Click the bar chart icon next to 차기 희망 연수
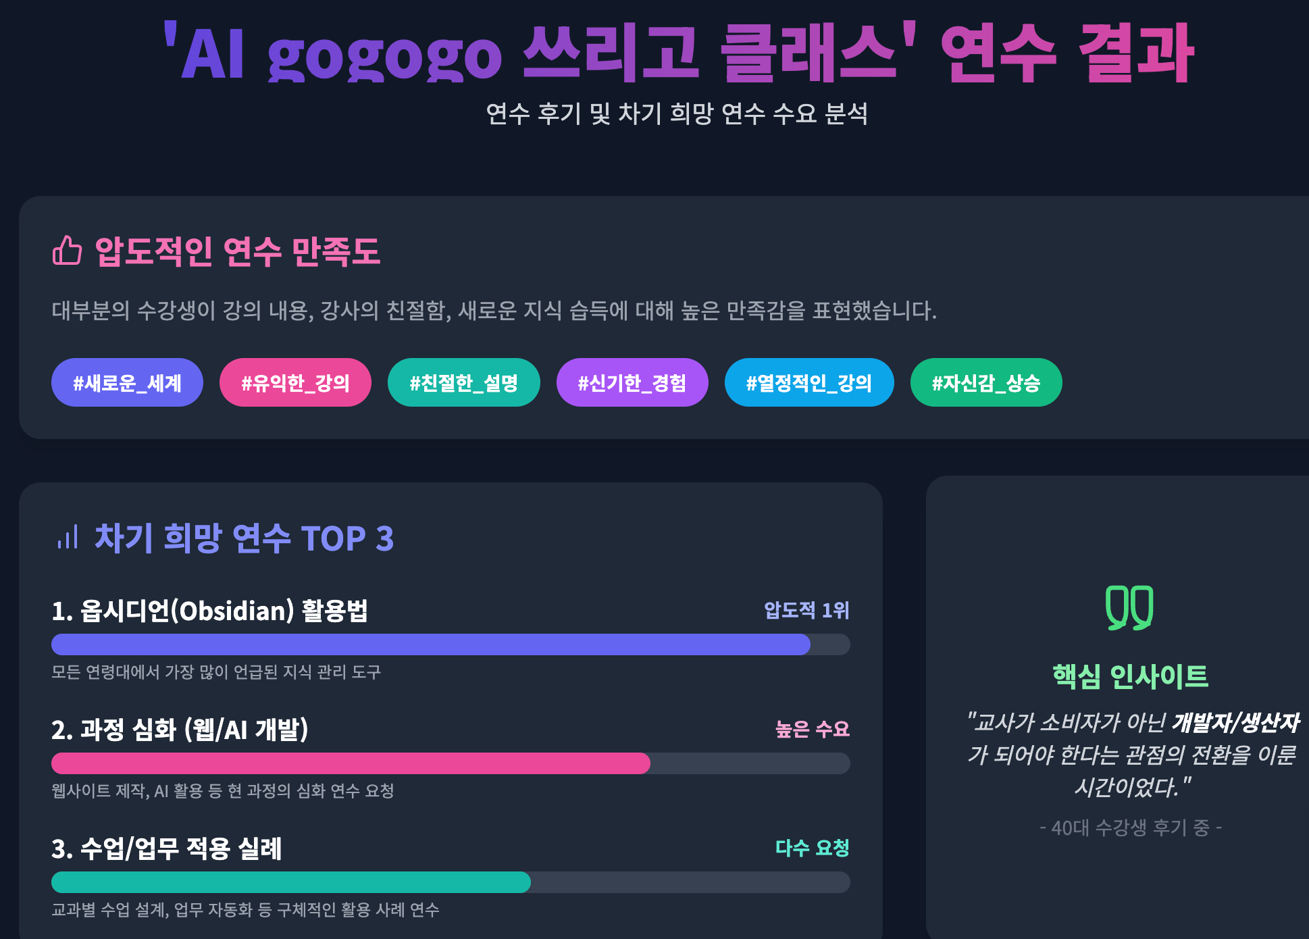This screenshot has height=939, width=1309. (x=68, y=537)
